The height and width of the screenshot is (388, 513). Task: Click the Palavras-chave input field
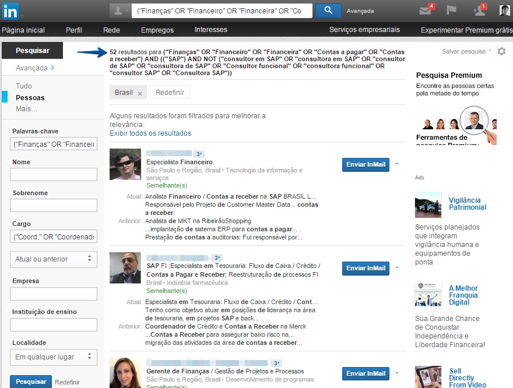54,144
